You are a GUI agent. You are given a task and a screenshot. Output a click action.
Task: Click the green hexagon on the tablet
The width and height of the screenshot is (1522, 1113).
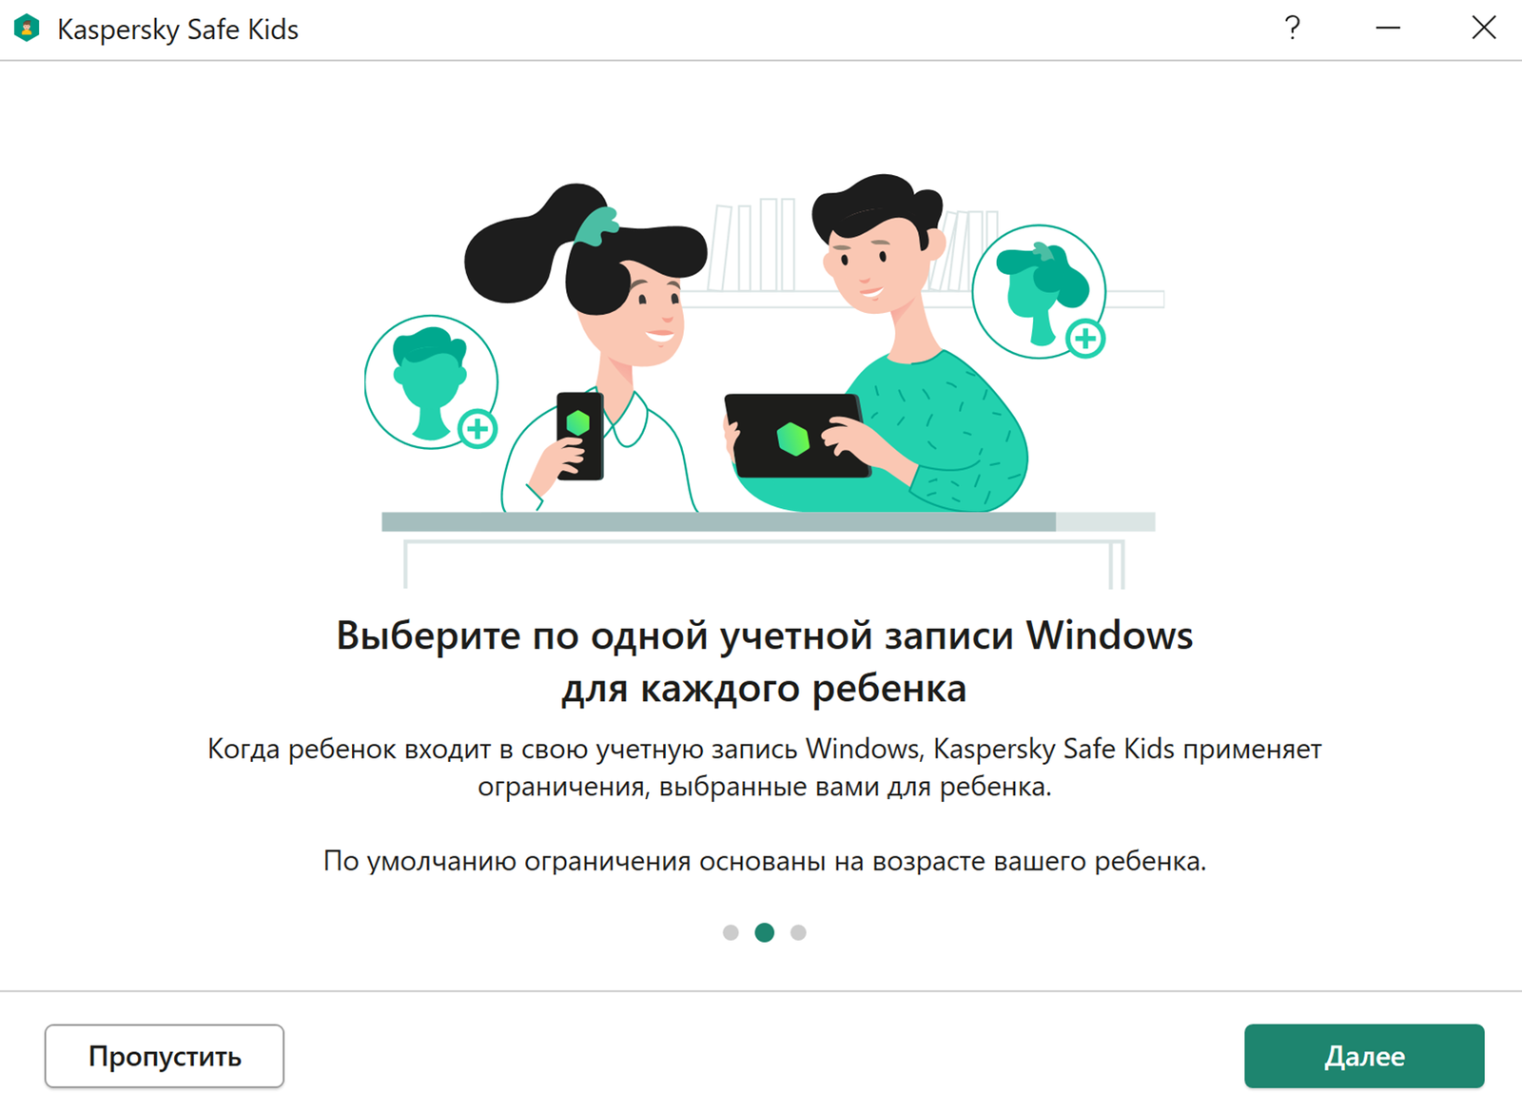click(792, 439)
